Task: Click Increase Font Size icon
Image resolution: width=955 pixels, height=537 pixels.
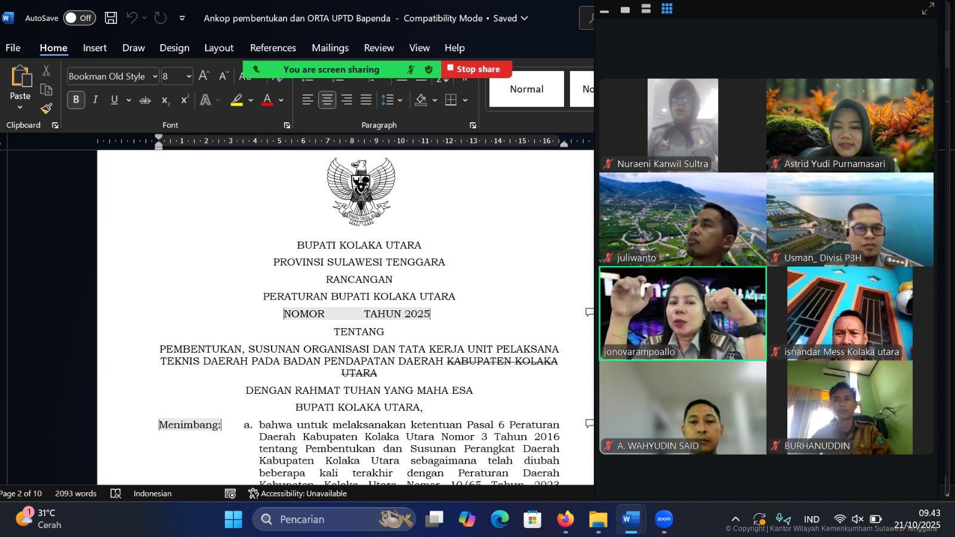Action: pos(204,76)
